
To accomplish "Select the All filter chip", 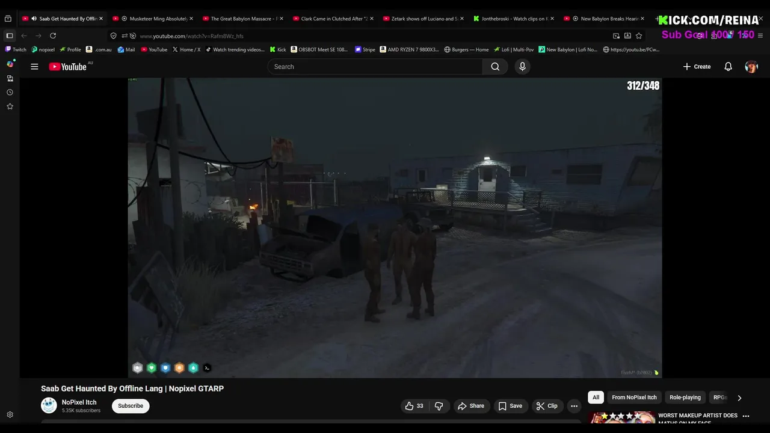I will pos(596,398).
